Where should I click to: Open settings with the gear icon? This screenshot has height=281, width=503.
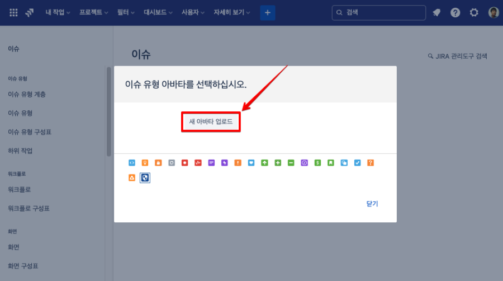click(474, 12)
